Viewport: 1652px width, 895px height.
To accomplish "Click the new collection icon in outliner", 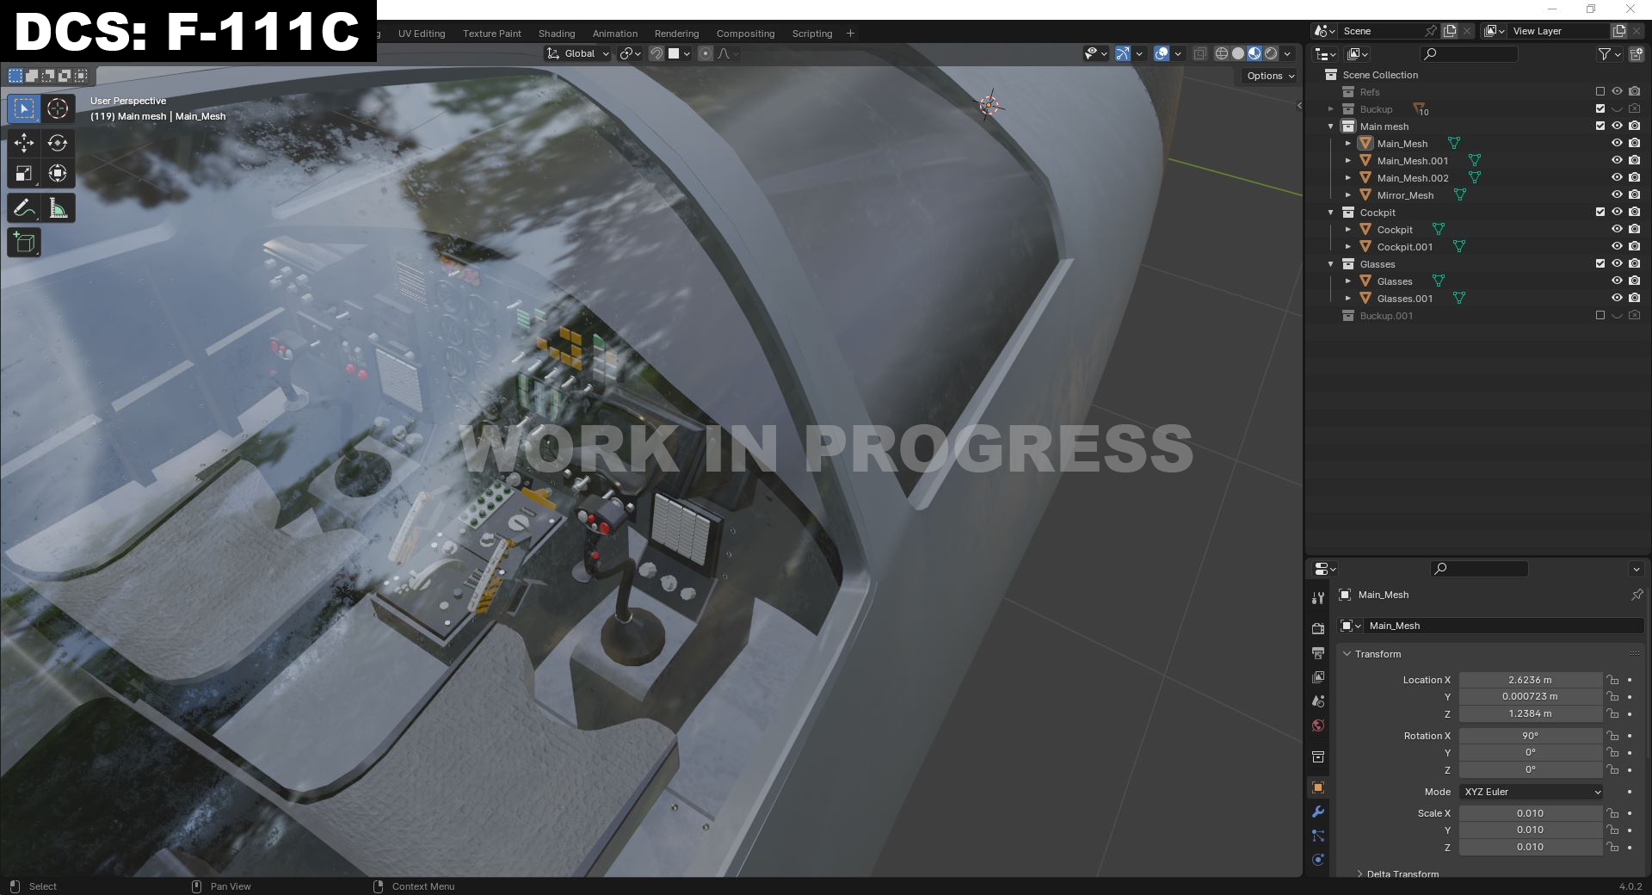I will coord(1636,54).
